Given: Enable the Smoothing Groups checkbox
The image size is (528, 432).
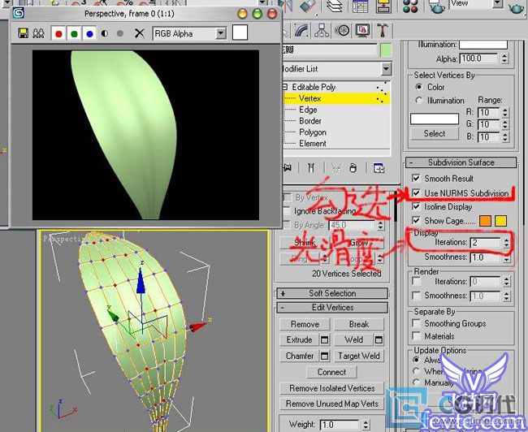Looking at the screenshot, I should point(416,323).
